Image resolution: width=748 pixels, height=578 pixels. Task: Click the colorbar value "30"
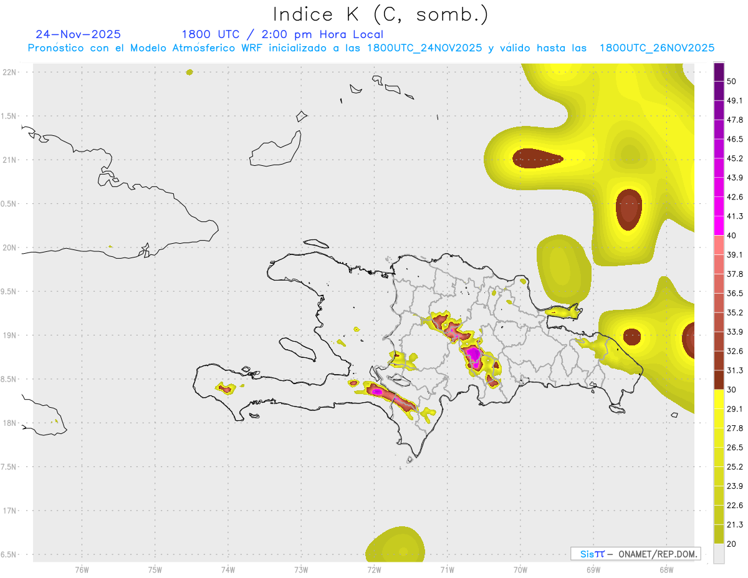click(x=732, y=390)
